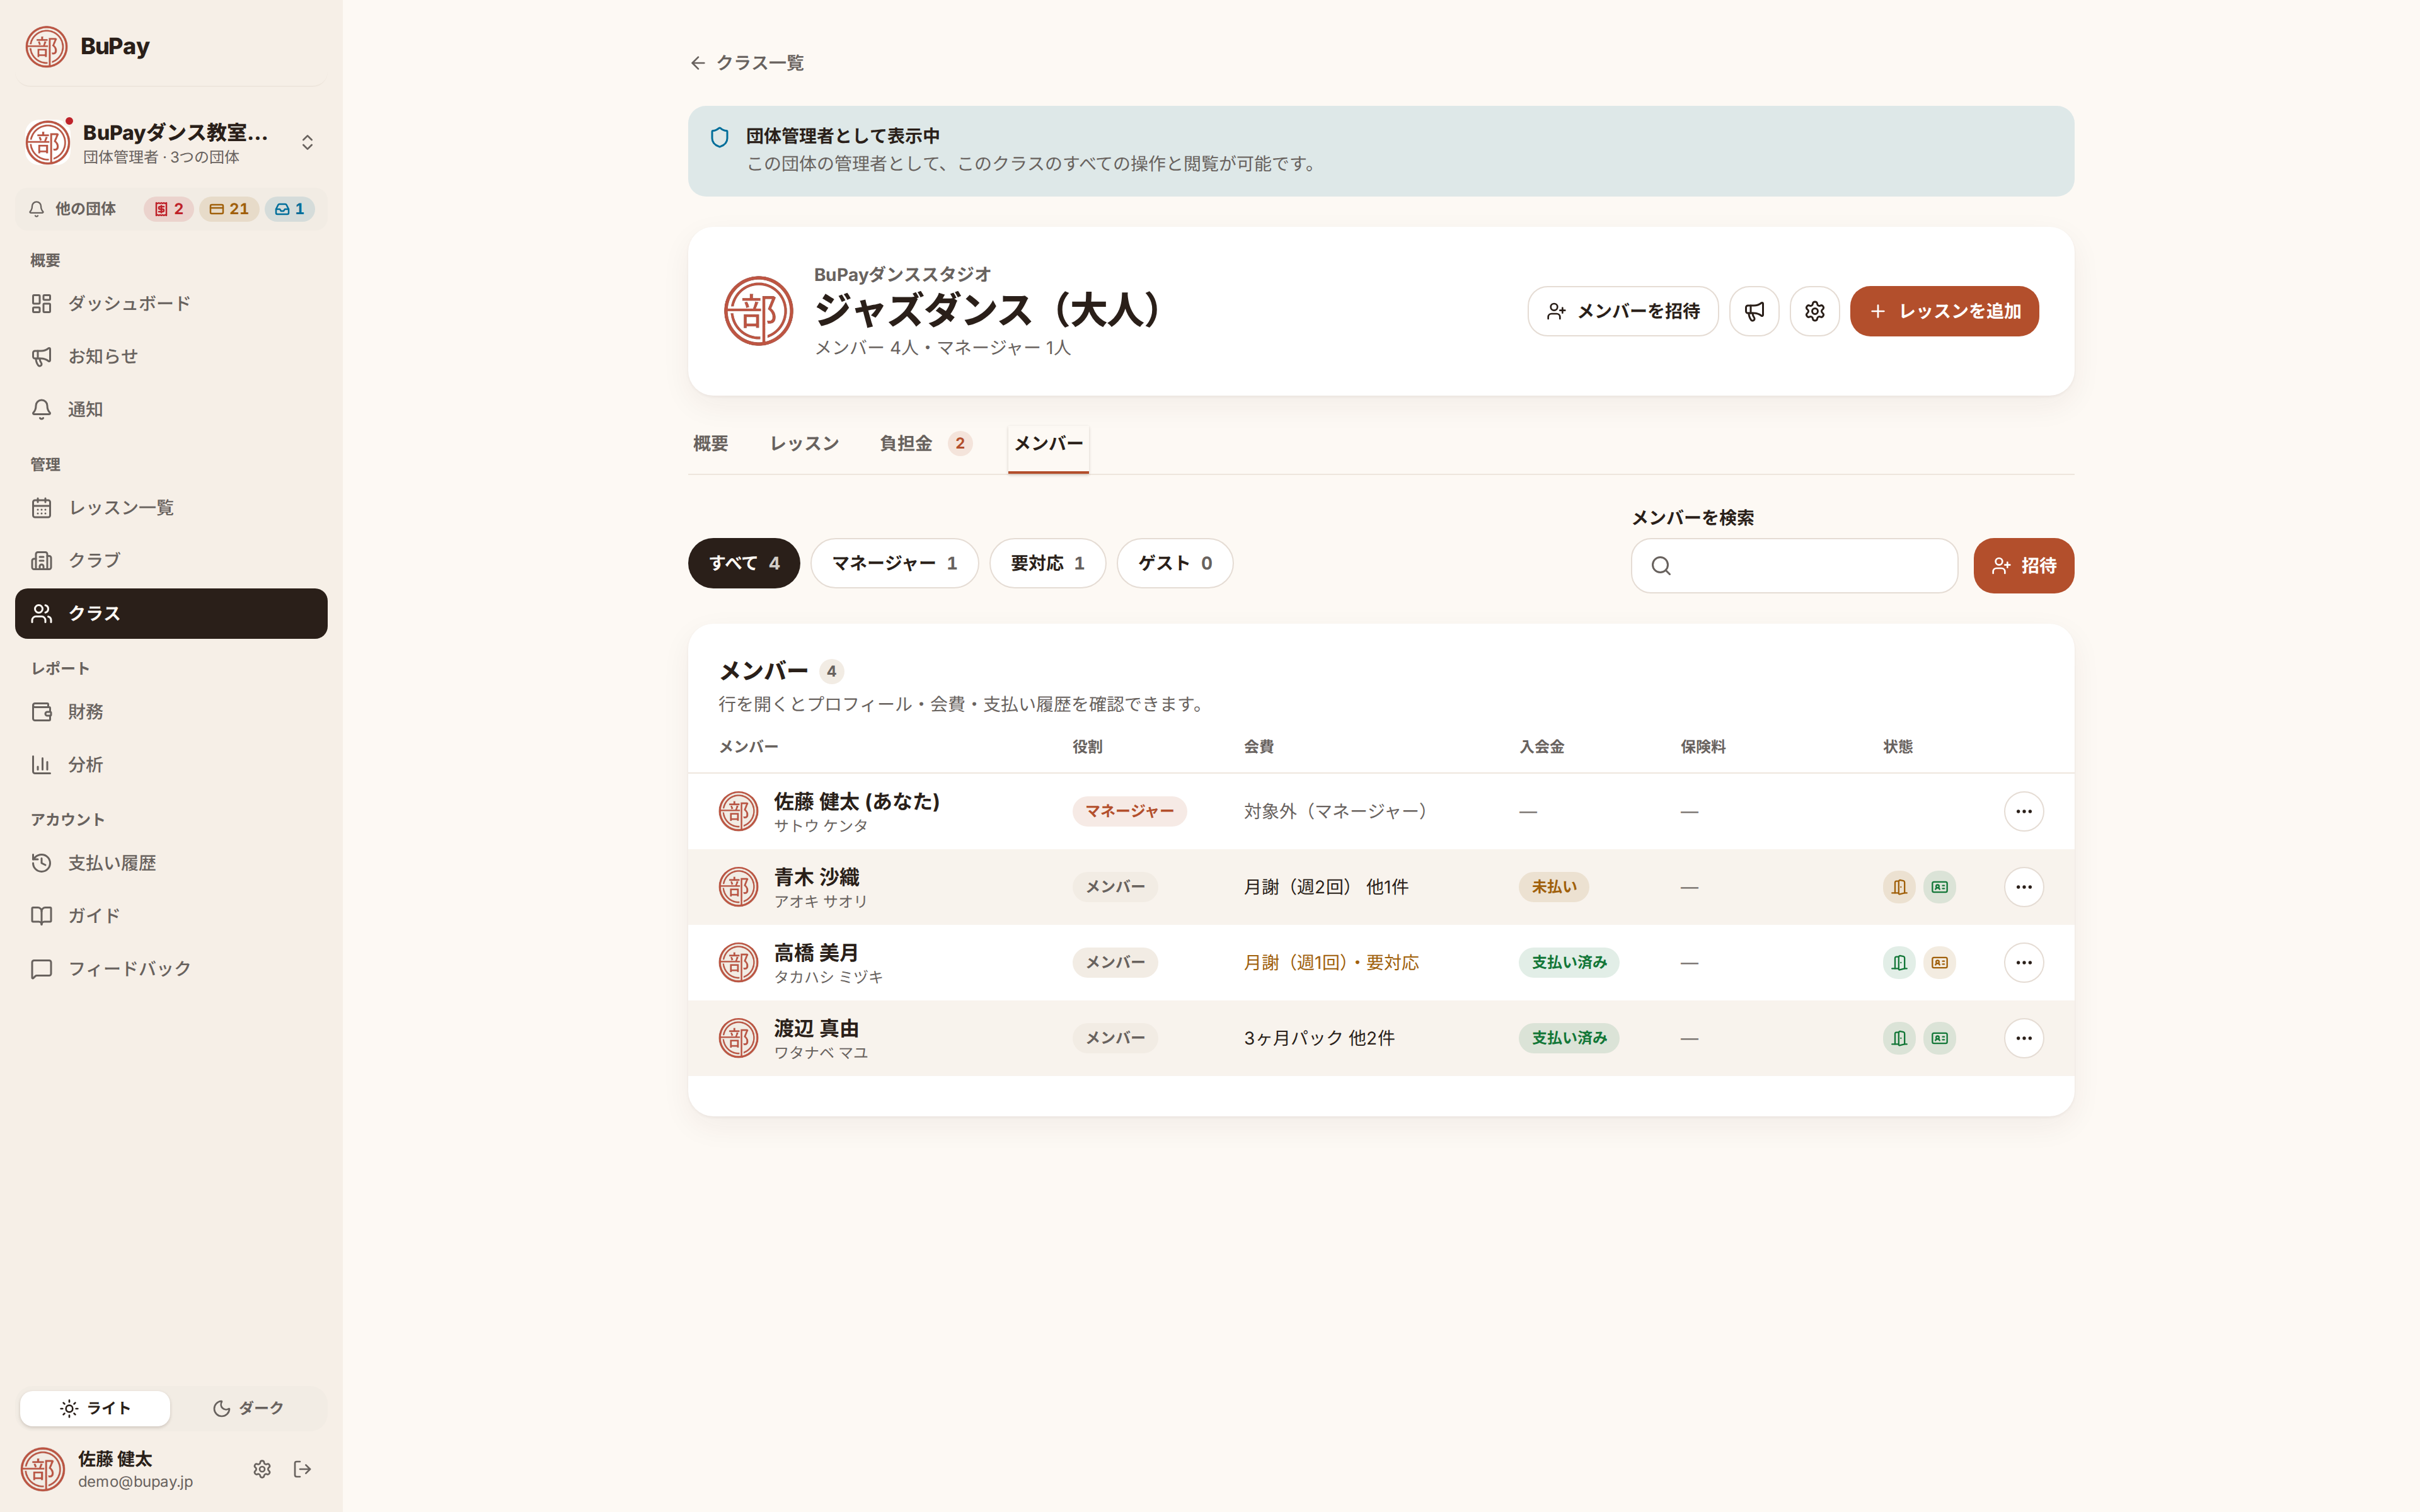2420x1512 pixels.
Task: Click the megaphone announcement icon in class header
Action: 1754,311
